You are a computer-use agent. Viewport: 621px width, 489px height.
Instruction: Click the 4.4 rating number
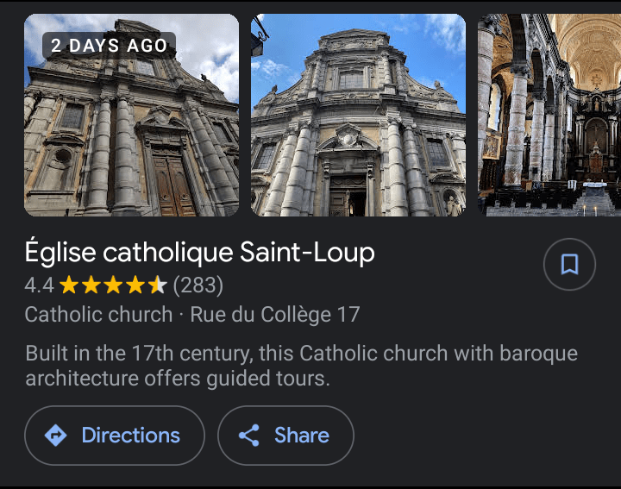pyautogui.click(x=39, y=285)
